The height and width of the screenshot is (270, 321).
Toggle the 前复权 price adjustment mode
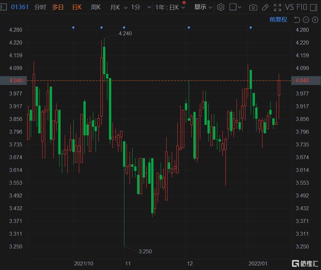(278, 20)
